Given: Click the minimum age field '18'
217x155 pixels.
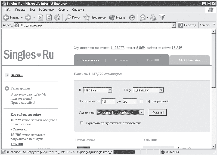Looking at the screenshot, I should tap(108, 101).
